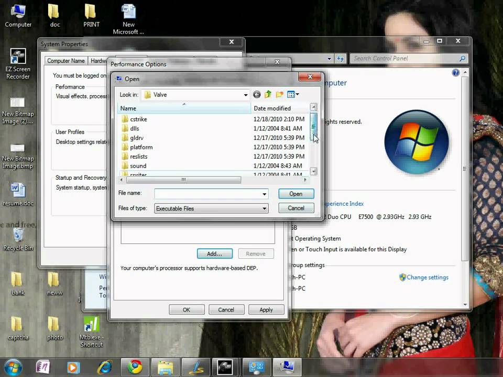Cancel the Open file dialog
The width and height of the screenshot is (503, 377).
point(296,208)
